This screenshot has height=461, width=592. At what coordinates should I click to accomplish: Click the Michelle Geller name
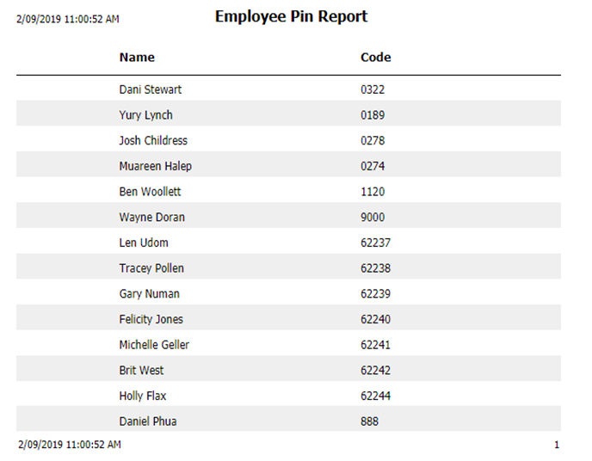click(154, 345)
